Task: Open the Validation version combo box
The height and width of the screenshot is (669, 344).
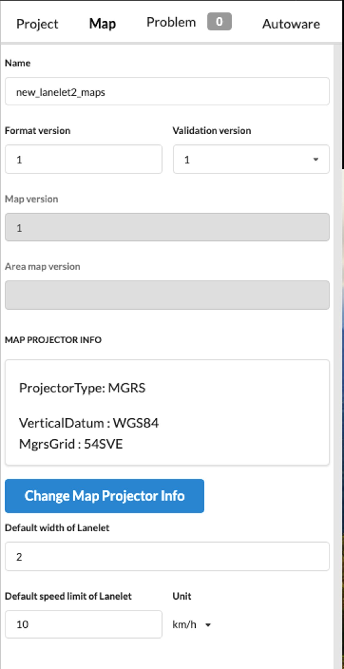Action: [x=251, y=160]
